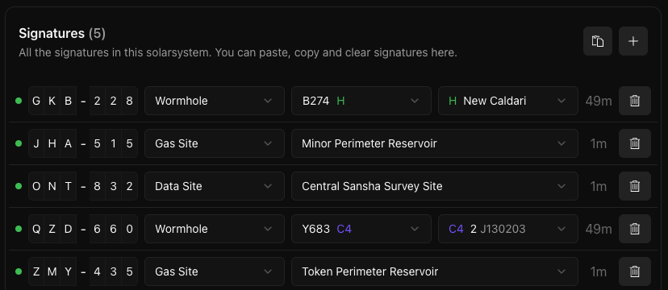The width and height of the screenshot is (668, 290).
Task: Open the B274 wormhole type dropdown
Action: coord(361,101)
